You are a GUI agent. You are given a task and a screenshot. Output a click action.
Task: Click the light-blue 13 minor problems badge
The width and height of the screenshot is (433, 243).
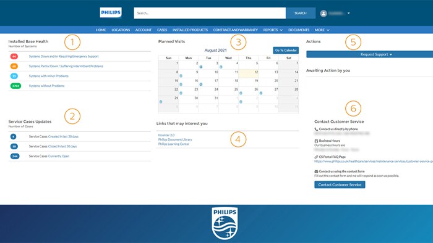[14, 76]
